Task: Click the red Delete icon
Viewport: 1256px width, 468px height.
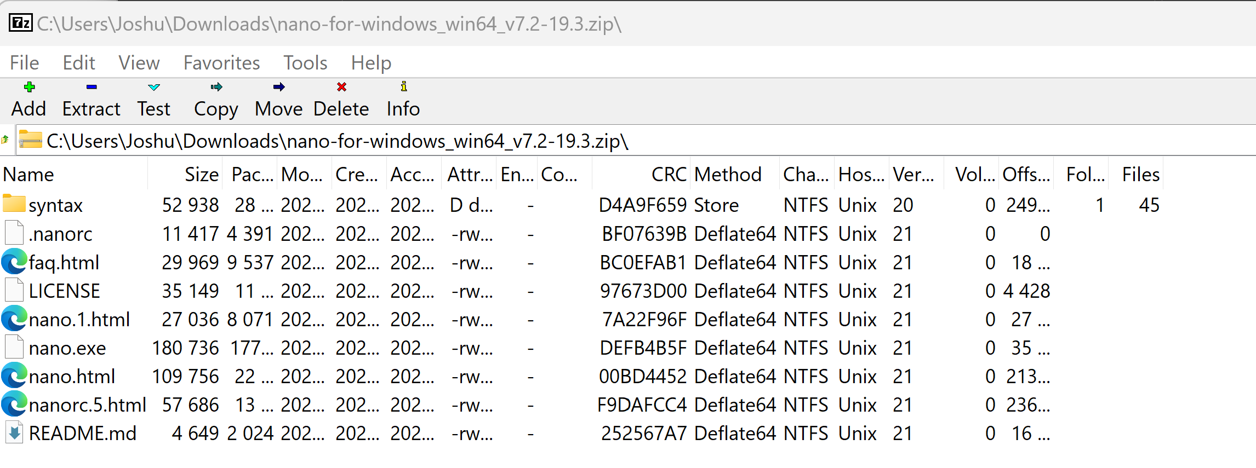Action: coord(341,86)
